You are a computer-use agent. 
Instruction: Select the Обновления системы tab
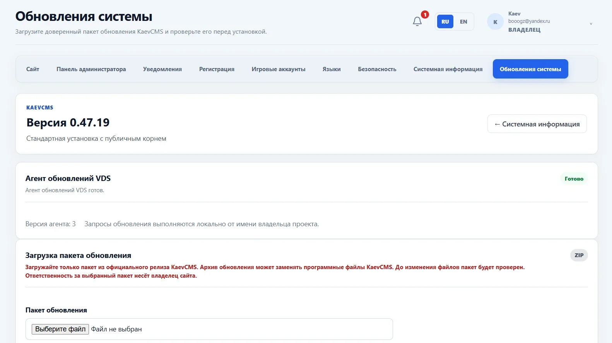(x=530, y=69)
